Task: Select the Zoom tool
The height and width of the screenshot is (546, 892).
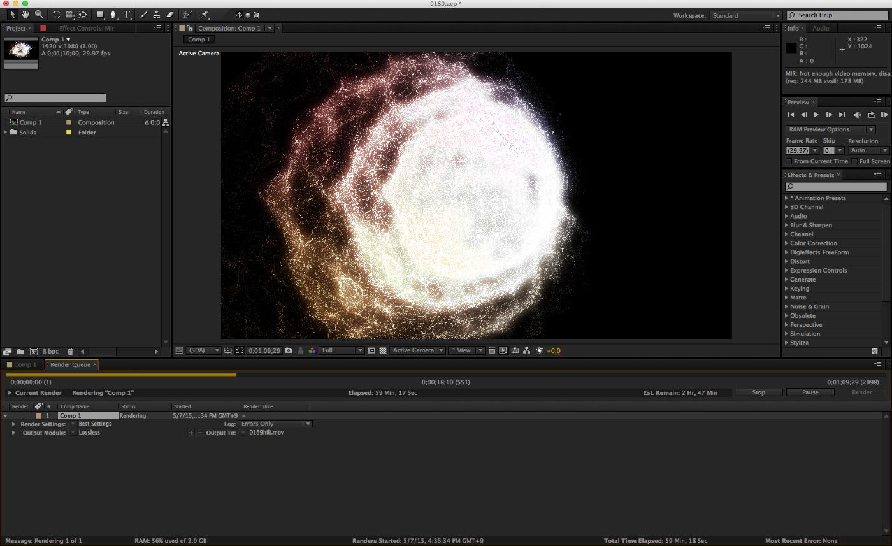Action: pos(38,14)
